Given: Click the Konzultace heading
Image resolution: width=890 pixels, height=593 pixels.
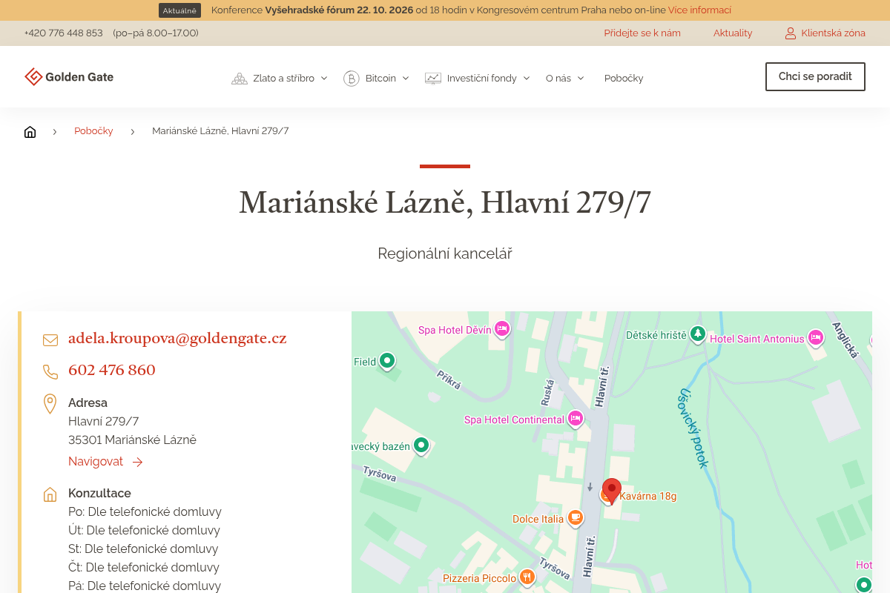Looking at the screenshot, I should point(99,493).
